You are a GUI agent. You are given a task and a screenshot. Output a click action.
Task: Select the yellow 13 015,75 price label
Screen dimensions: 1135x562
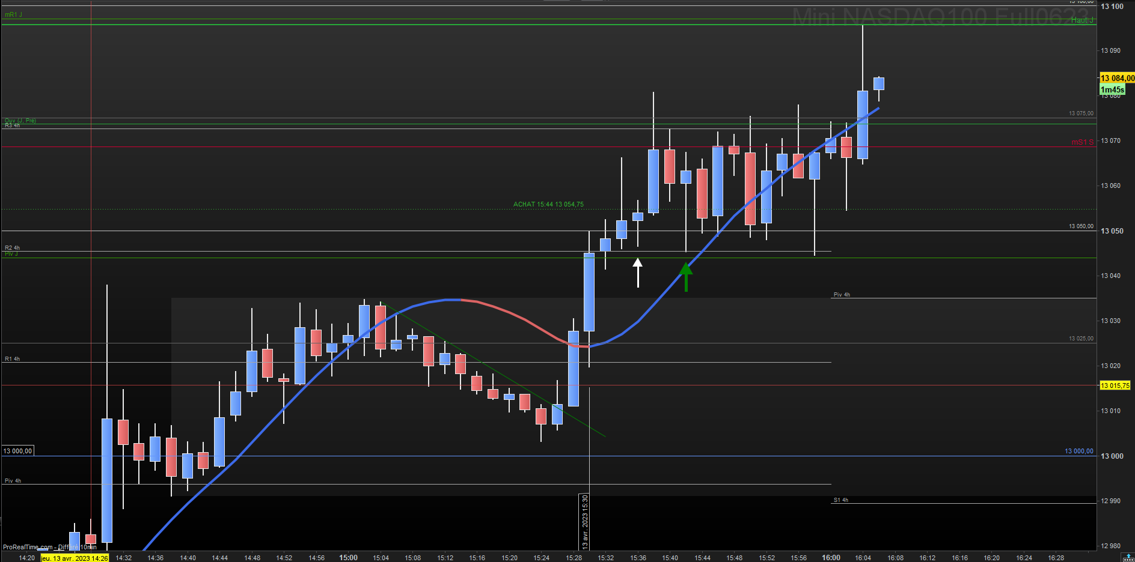click(1115, 385)
